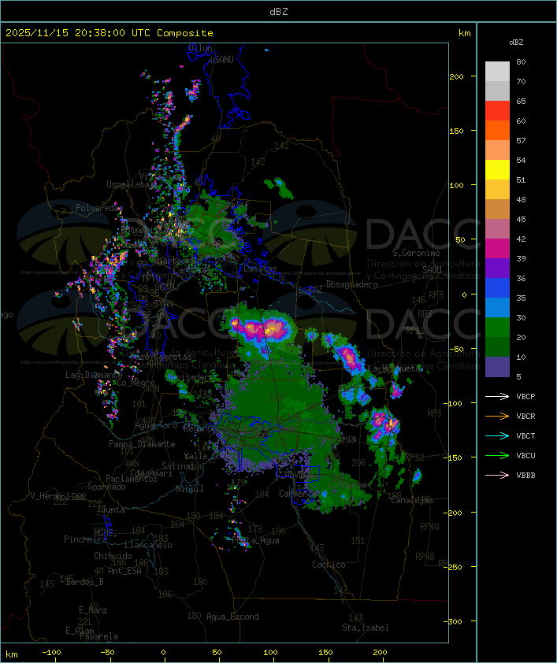Screen dimensions: 557x663
Task: Click the E_Manz place label
Action: tap(93, 610)
